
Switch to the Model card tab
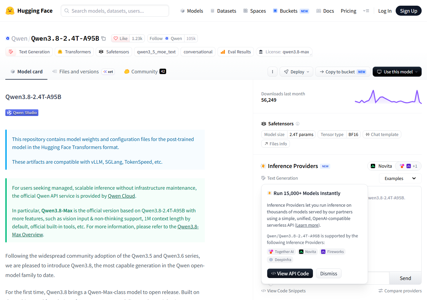(26, 71)
